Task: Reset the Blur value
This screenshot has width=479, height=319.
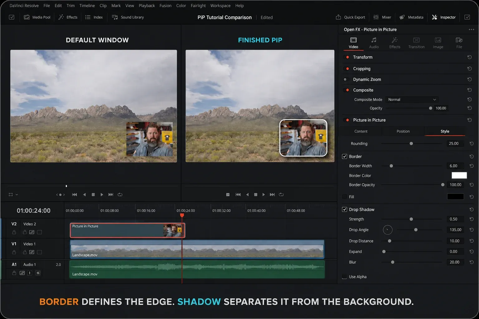Action: 472,262
